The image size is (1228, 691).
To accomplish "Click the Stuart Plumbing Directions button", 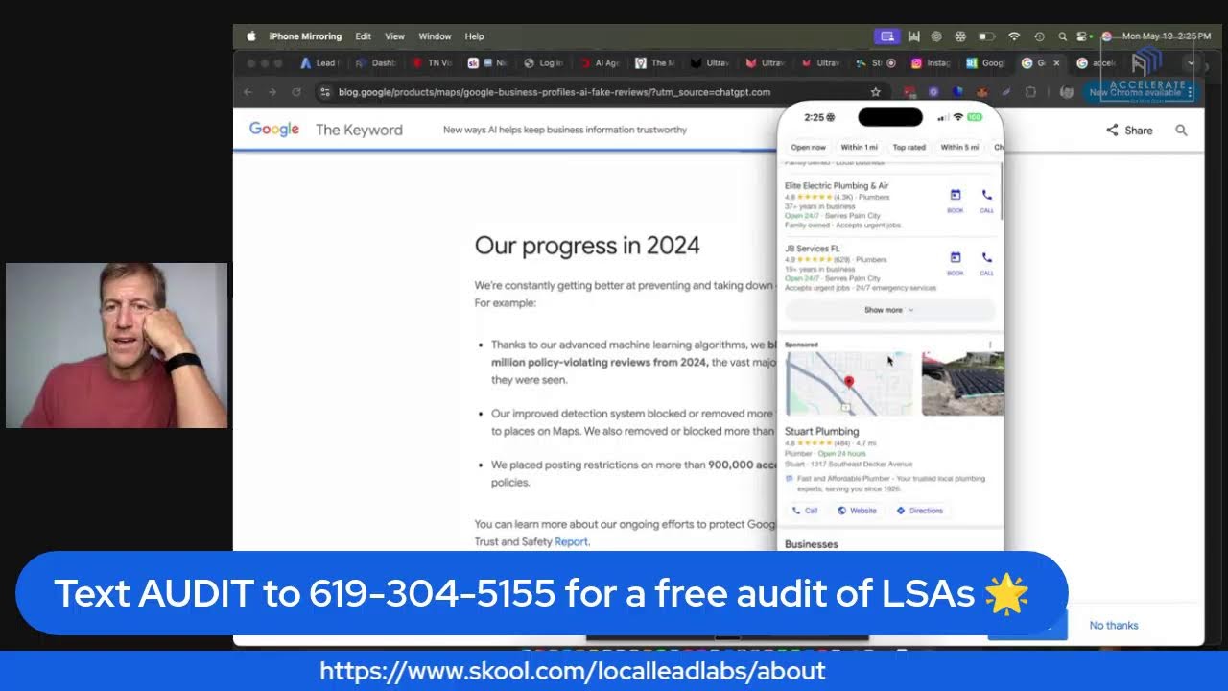I will pos(919,511).
